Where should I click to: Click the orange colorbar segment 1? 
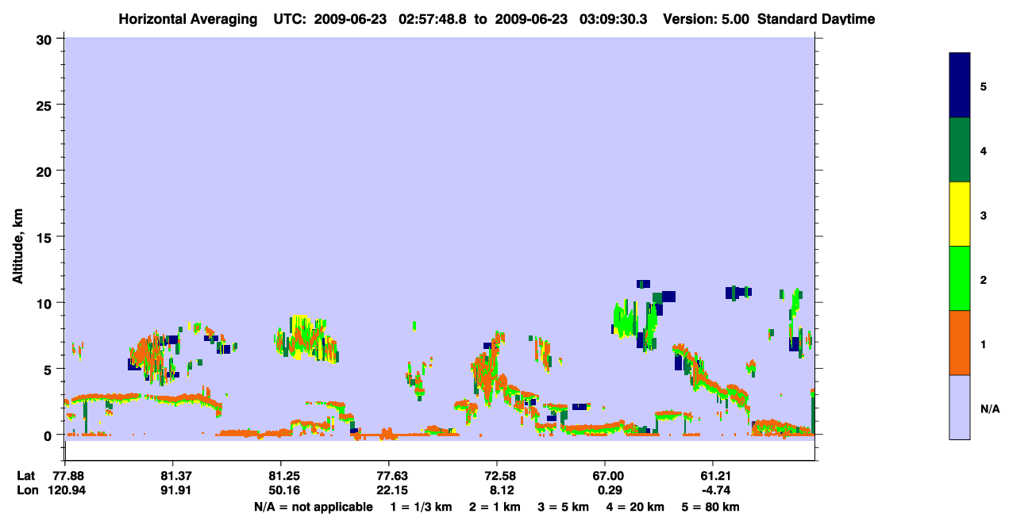[960, 343]
